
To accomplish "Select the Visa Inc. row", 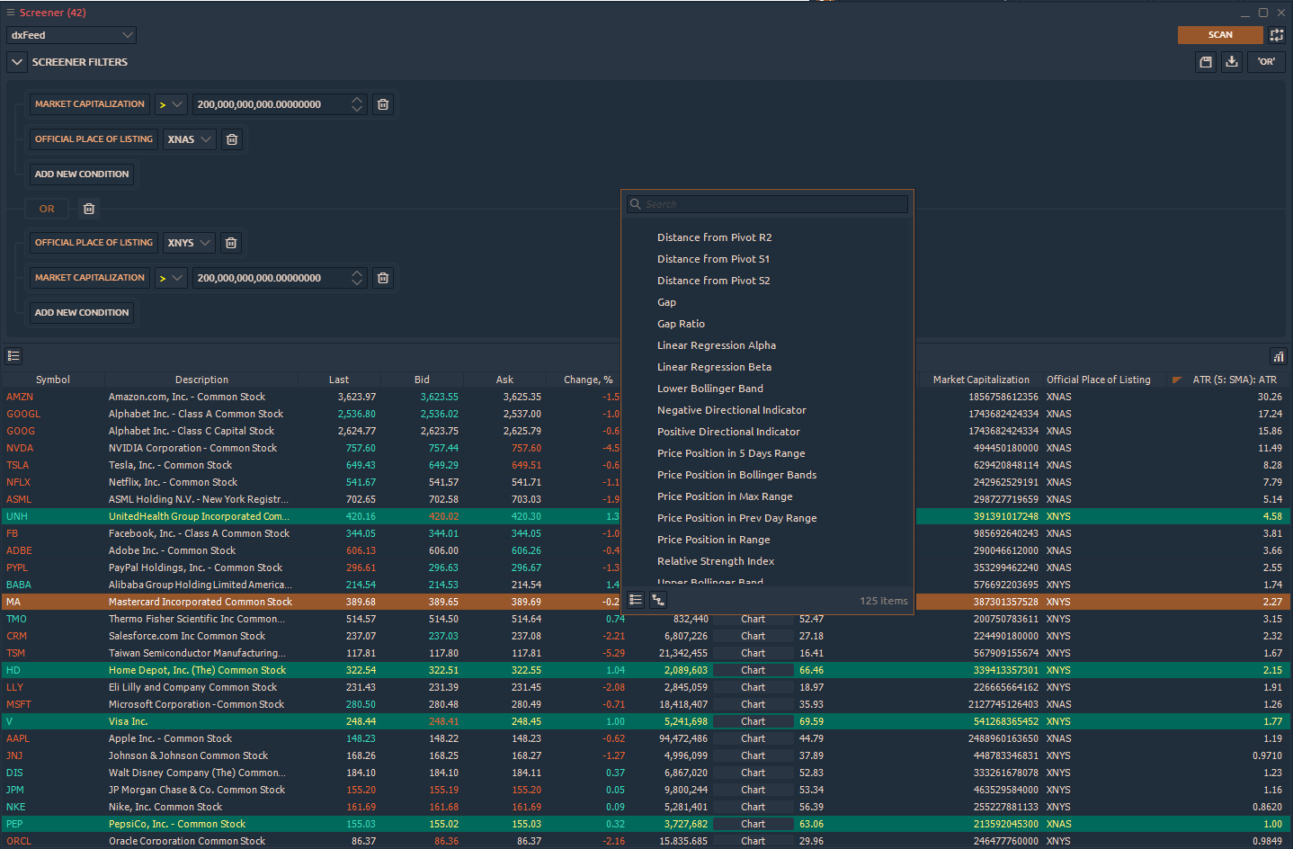I will pos(646,721).
